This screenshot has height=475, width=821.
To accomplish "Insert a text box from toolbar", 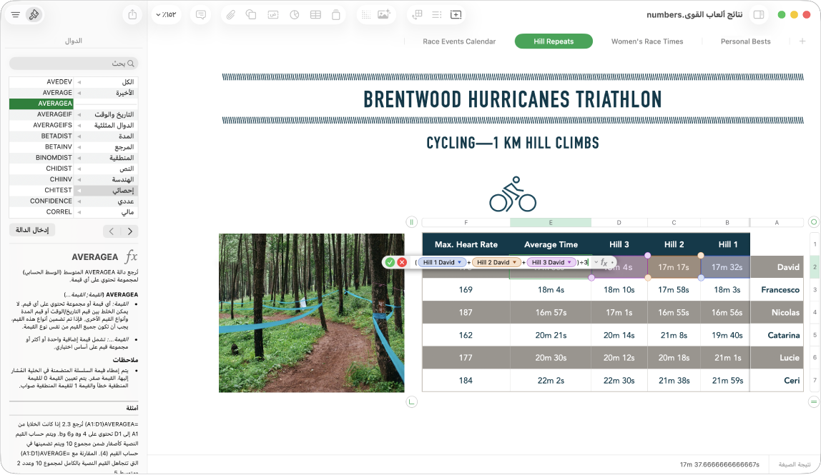I will click(272, 15).
